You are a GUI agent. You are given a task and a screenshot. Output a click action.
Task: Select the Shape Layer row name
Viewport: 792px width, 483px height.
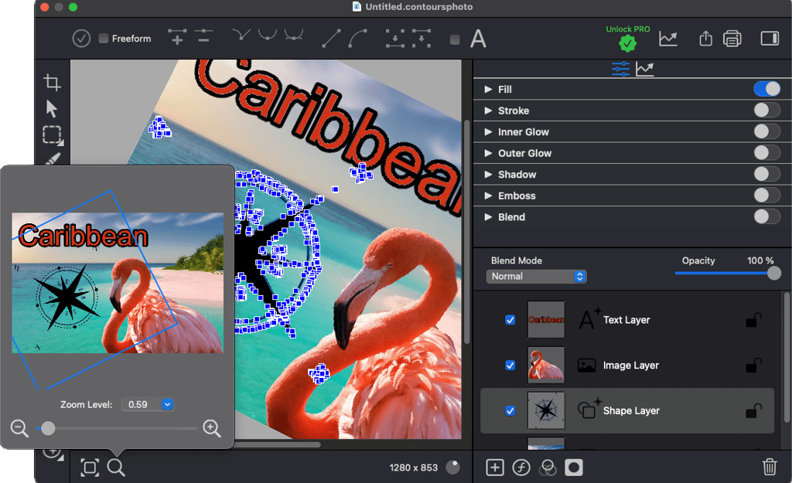[x=631, y=411]
